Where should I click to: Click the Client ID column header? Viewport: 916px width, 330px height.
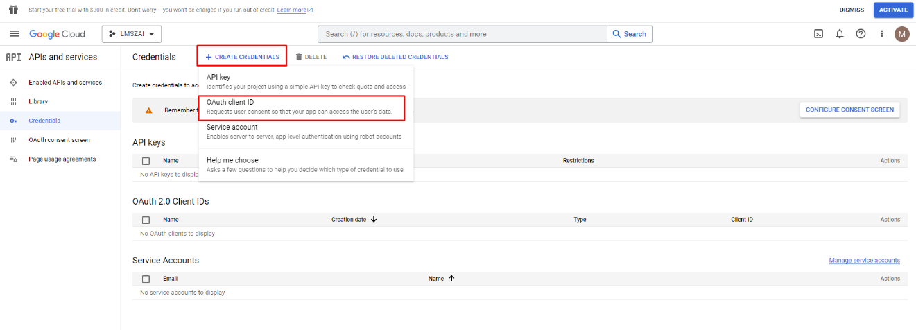742,220
